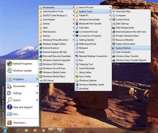Click Windows Easy Transfer icon
Viewport: 158px width, 133px height.
pyautogui.click(x=114, y=56)
